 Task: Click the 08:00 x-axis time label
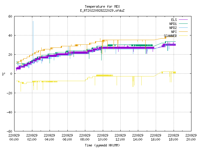pos(85,139)
